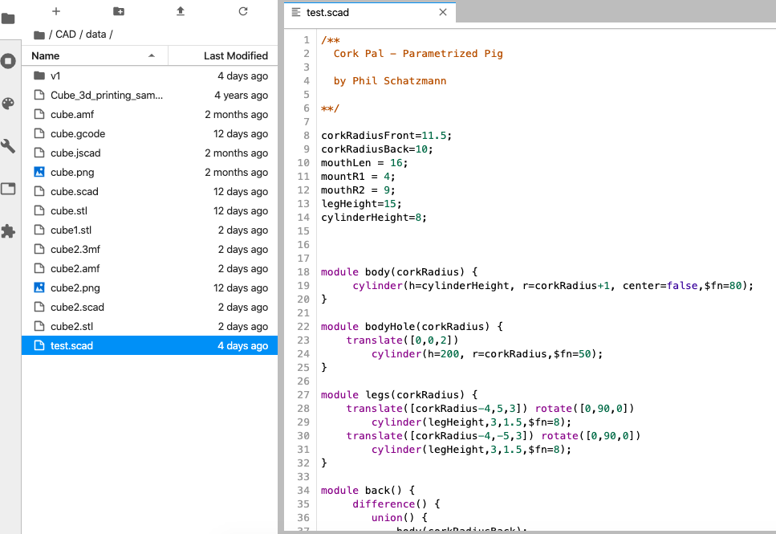This screenshot has width=776, height=534.
Task: Select the v1 folder
Action: pyautogui.click(x=149, y=75)
